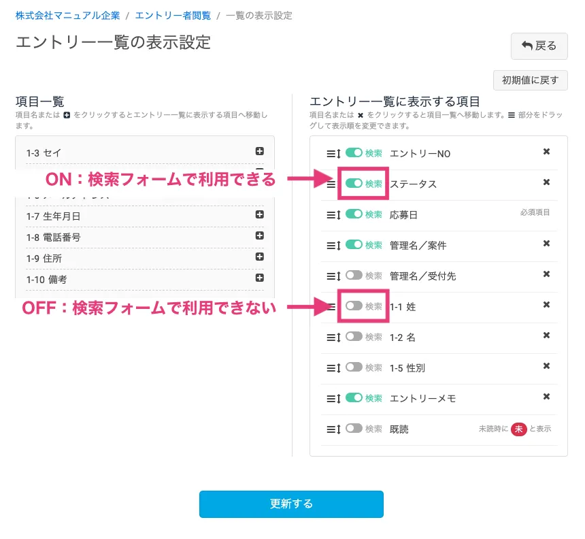Add 1-9 住所 with the plus icon
Viewport: 585px width, 539px height.
click(x=259, y=257)
